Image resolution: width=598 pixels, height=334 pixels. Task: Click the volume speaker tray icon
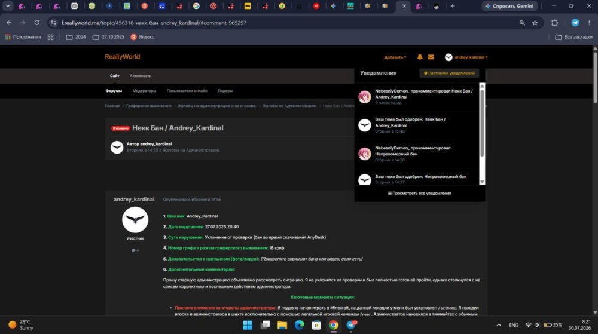click(537, 325)
